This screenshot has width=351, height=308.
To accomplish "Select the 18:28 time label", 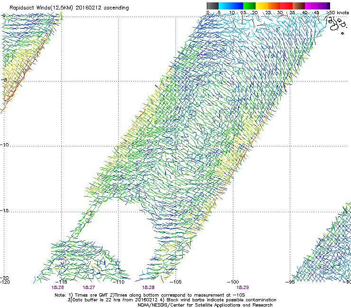I will (x=148, y=288).
